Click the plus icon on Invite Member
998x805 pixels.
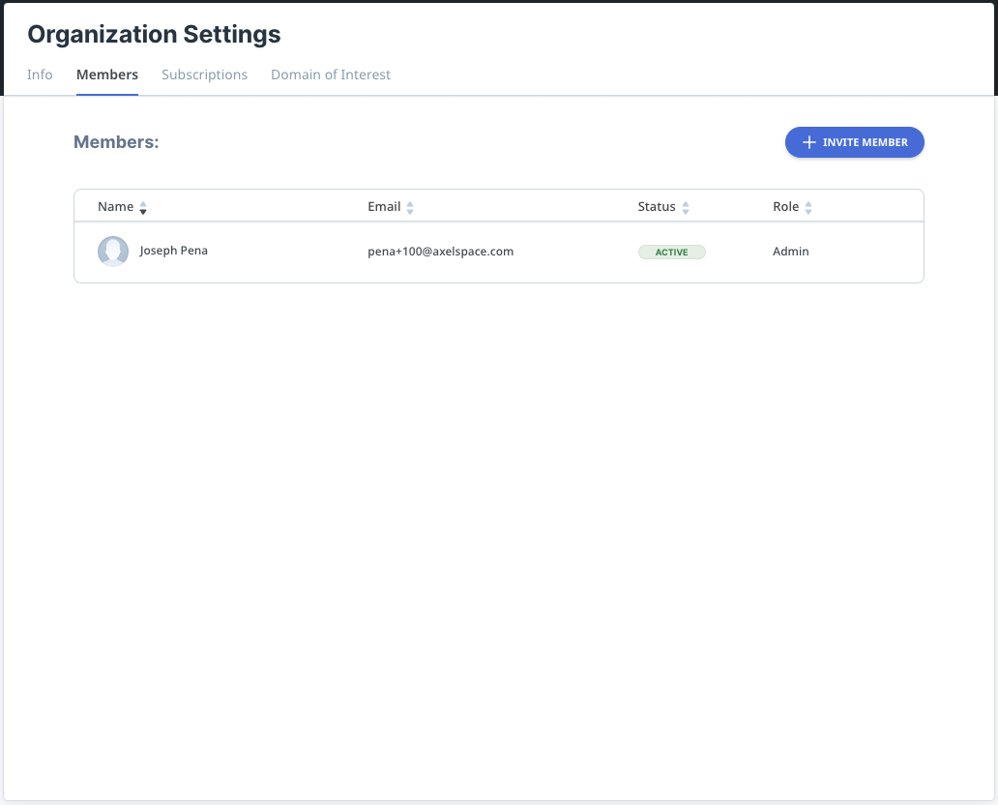click(809, 142)
